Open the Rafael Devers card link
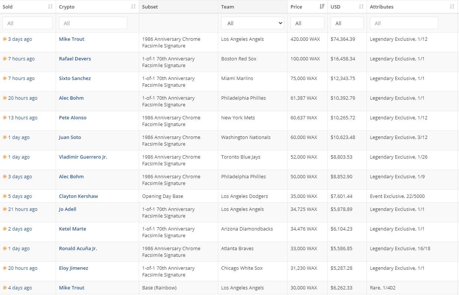The width and height of the screenshot is (459, 295). [x=75, y=59]
